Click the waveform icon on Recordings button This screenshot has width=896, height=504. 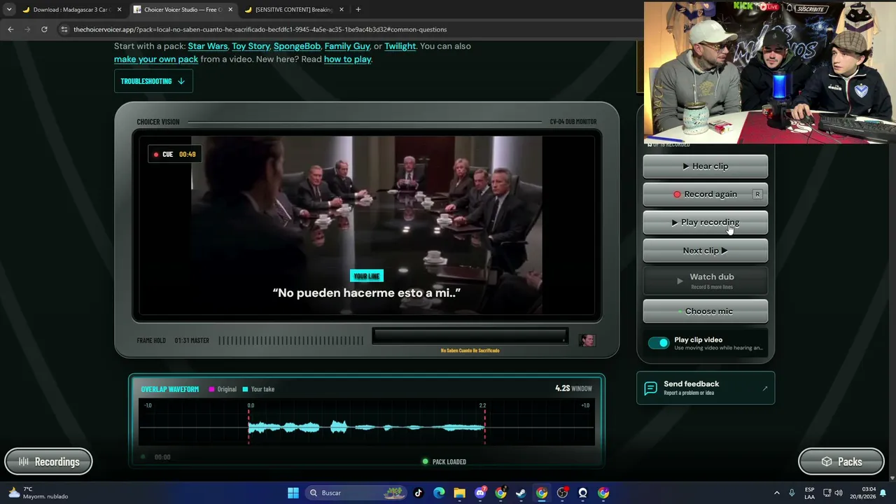tap(24, 462)
